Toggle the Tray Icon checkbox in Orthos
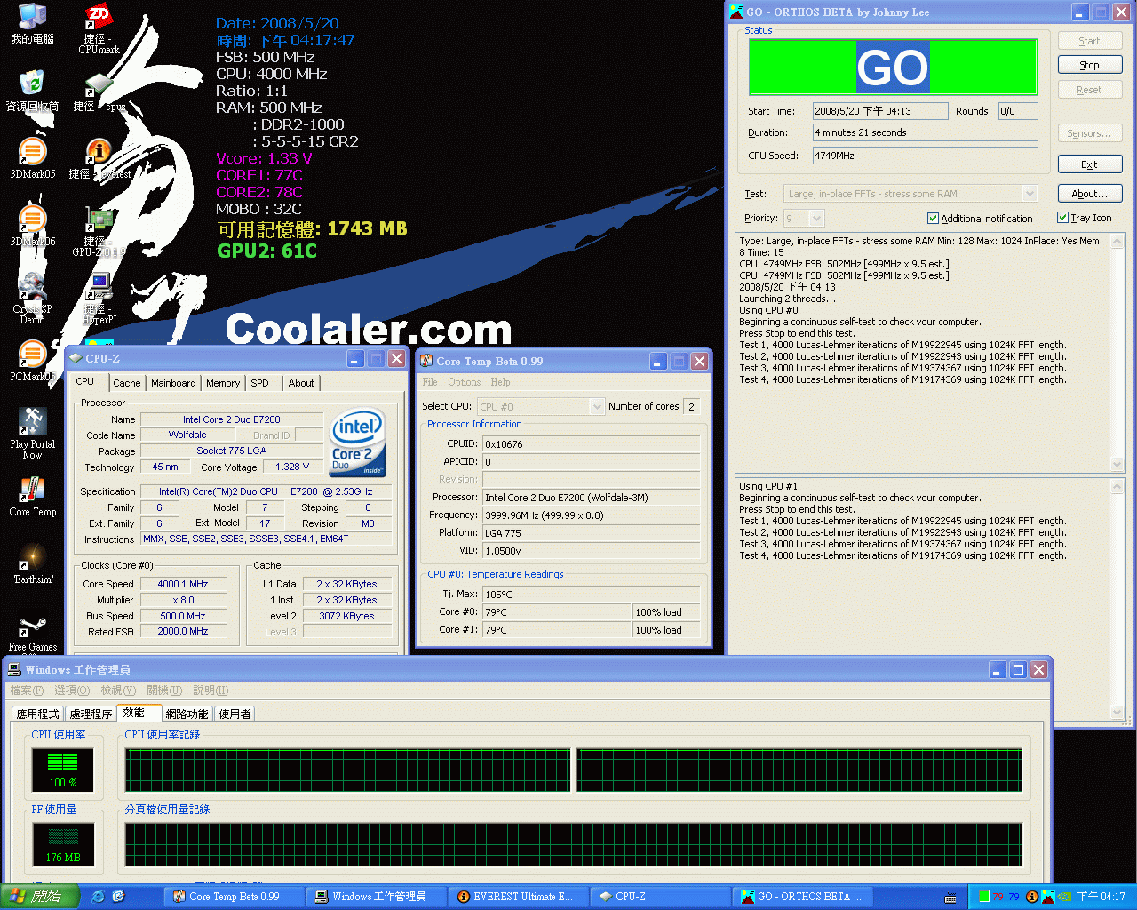Viewport: 1137px width, 910px height. [x=1062, y=217]
